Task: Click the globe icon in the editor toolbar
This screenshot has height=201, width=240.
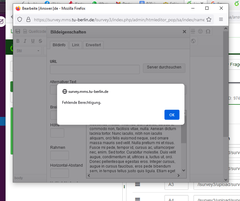Action: click(x=193, y=41)
